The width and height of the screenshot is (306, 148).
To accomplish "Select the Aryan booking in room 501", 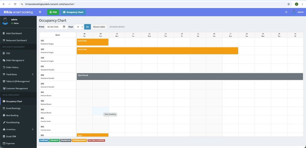I will pyautogui.click(x=93, y=135).
